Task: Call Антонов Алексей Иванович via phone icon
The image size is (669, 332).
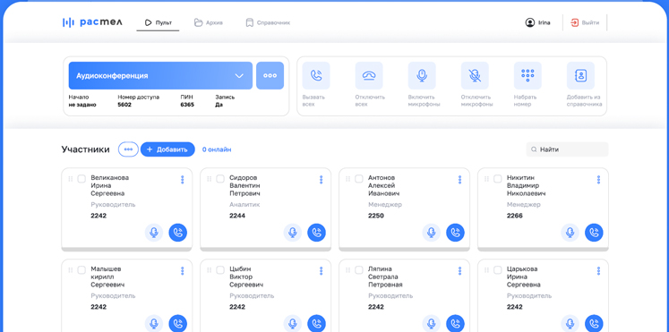Action: (455, 233)
